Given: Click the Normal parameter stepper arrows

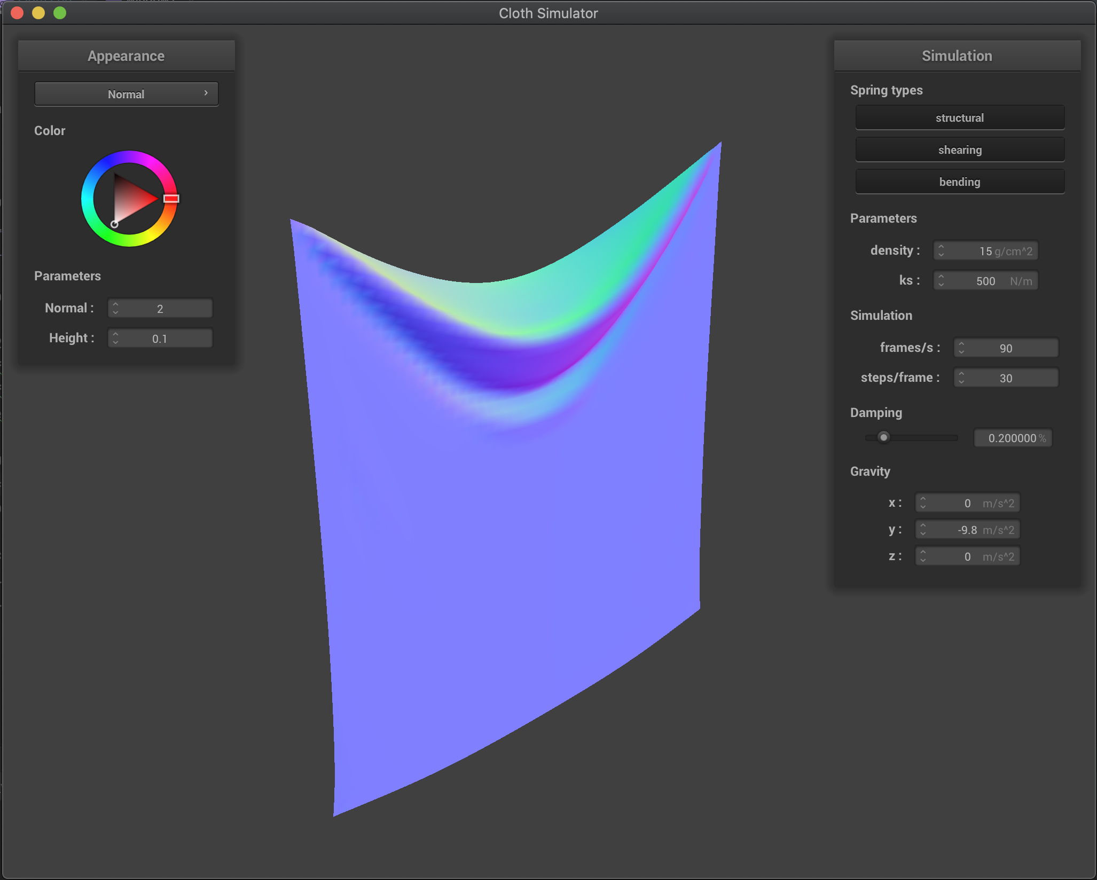Looking at the screenshot, I should tap(115, 308).
